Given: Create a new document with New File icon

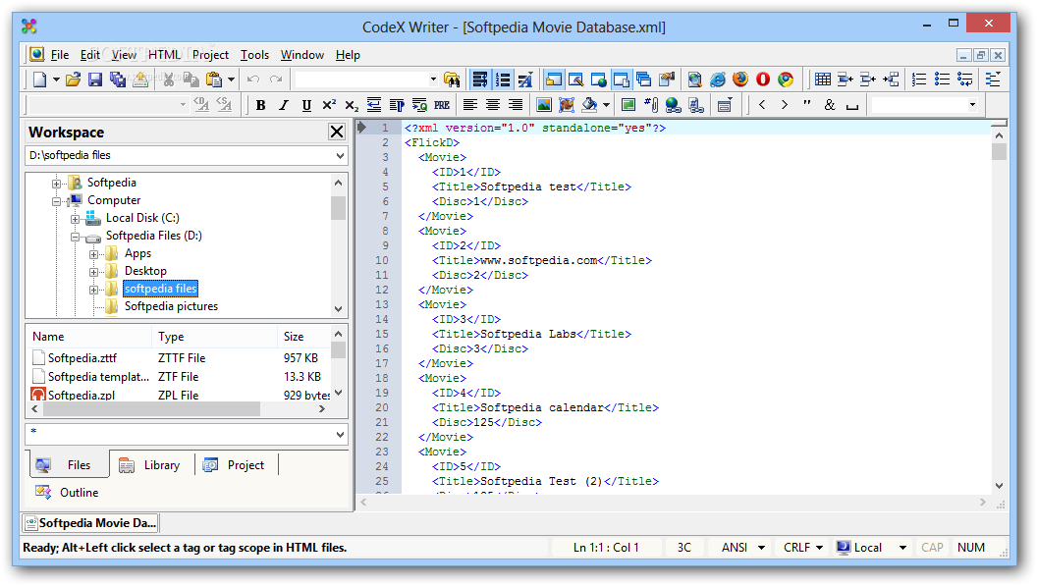Looking at the screenshot, I should (39, 80).
